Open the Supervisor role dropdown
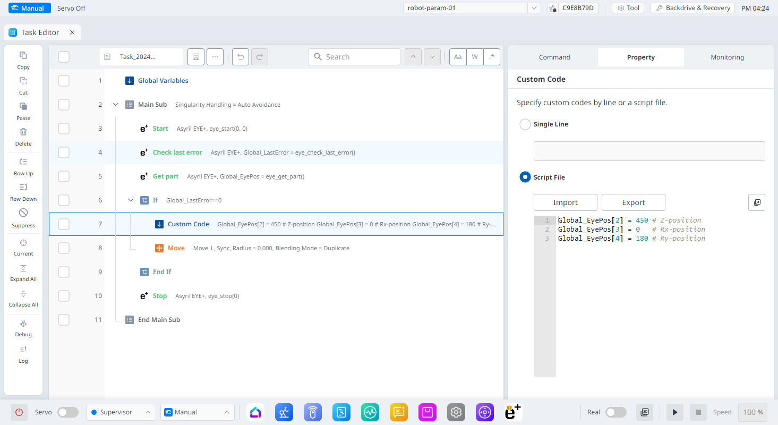This screenshot has height=425, width=778. tap(121, 412)
